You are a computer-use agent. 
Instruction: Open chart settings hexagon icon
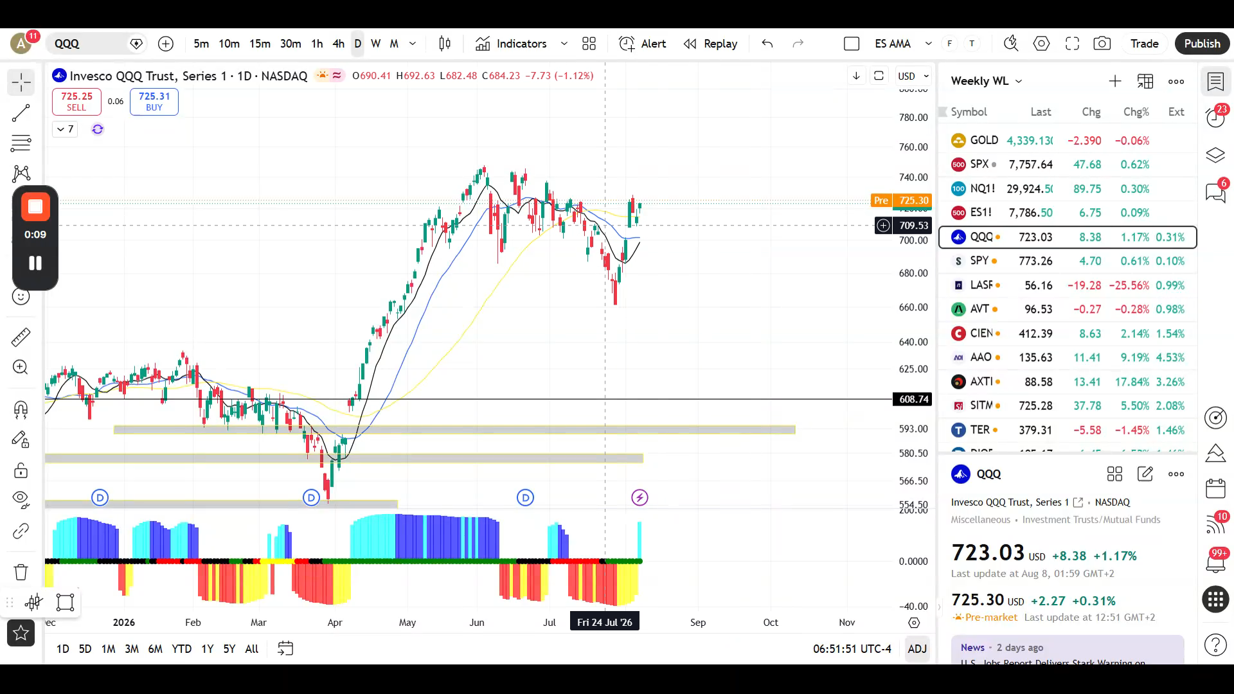click(1042, 44)
